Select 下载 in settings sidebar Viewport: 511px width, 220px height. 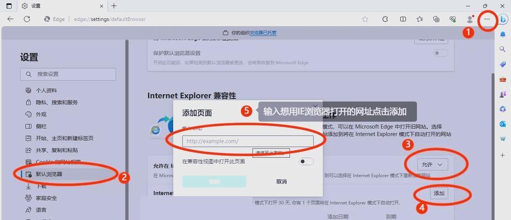pyautogui.click(x=37, y=186)
